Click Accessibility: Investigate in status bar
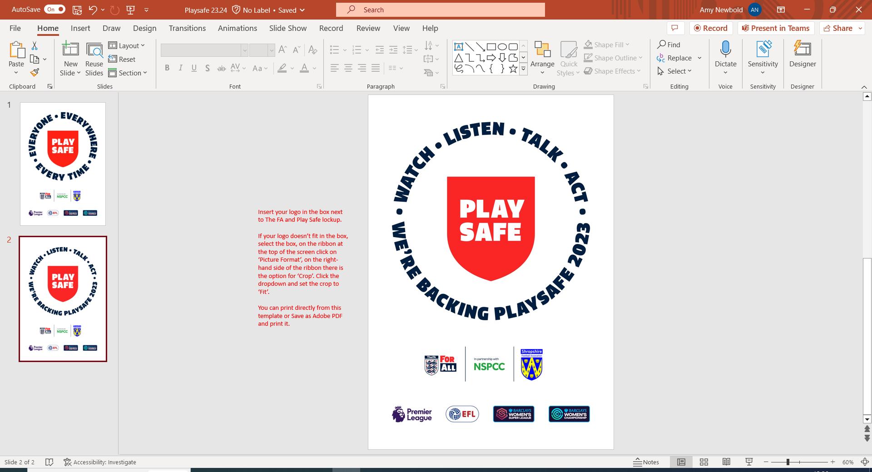The image size is (872, 472). pyautogui.click(x=100, y=462)
